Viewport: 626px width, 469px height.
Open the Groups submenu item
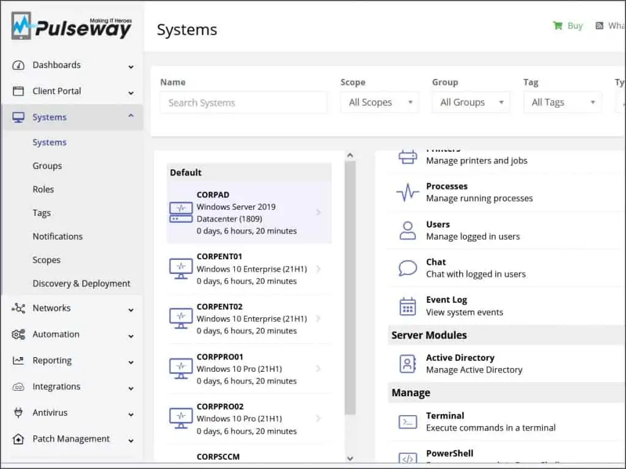click(47, 166)
